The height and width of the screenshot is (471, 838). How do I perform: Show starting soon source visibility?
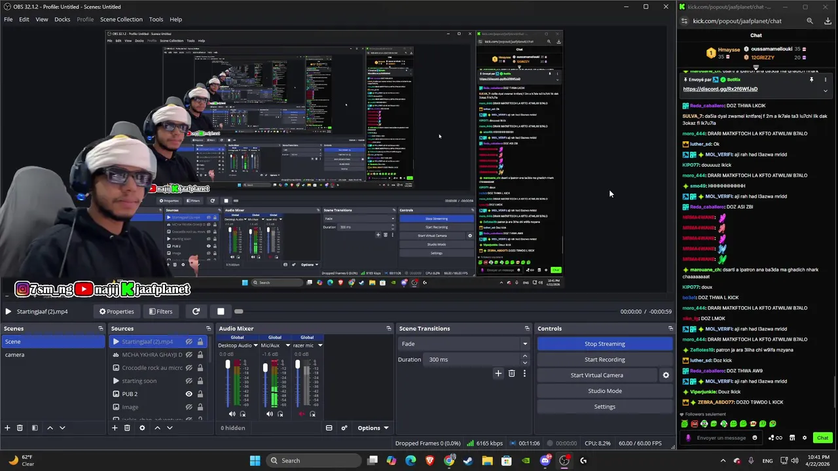pyautogui.click(x=189, y=381)
